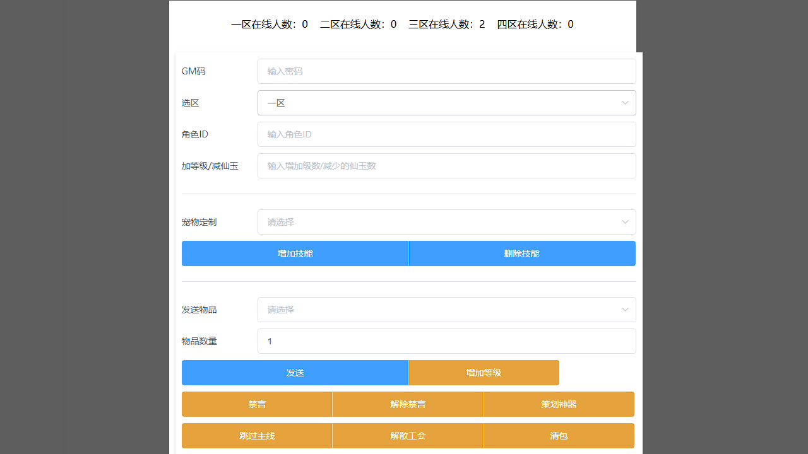Click the 策划神器 (Planner Tool) button
Image resolution: width=808 pixels, height=454 pixels.
click(x=559, y=404)
